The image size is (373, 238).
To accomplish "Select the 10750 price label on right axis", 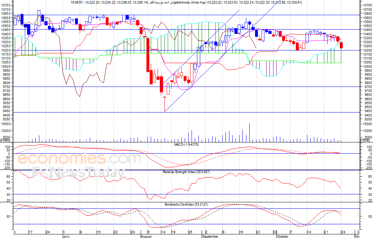I will point(367,5).
